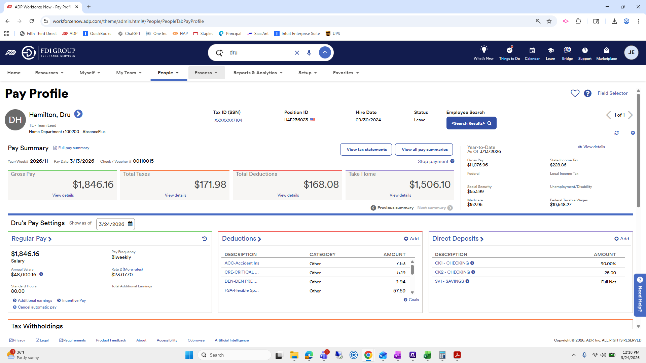
Task: Go to the Home tab
Action: click(14, 73)
